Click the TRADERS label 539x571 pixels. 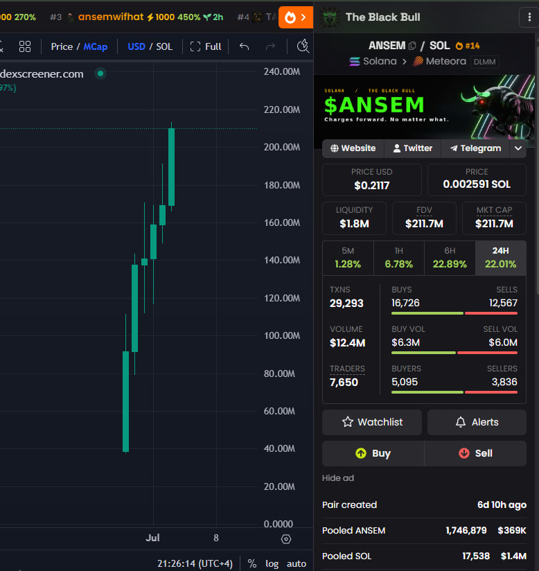[x=347, y=369]
